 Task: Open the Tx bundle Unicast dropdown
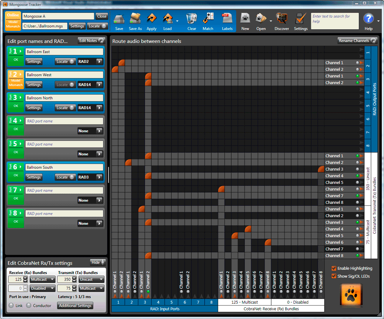pos(91,279)
